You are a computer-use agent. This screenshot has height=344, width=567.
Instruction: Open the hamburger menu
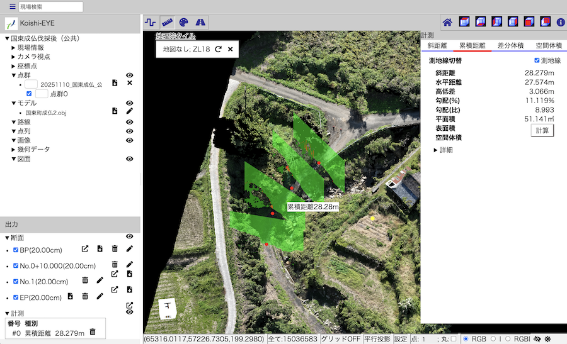(x=12, y=7)
